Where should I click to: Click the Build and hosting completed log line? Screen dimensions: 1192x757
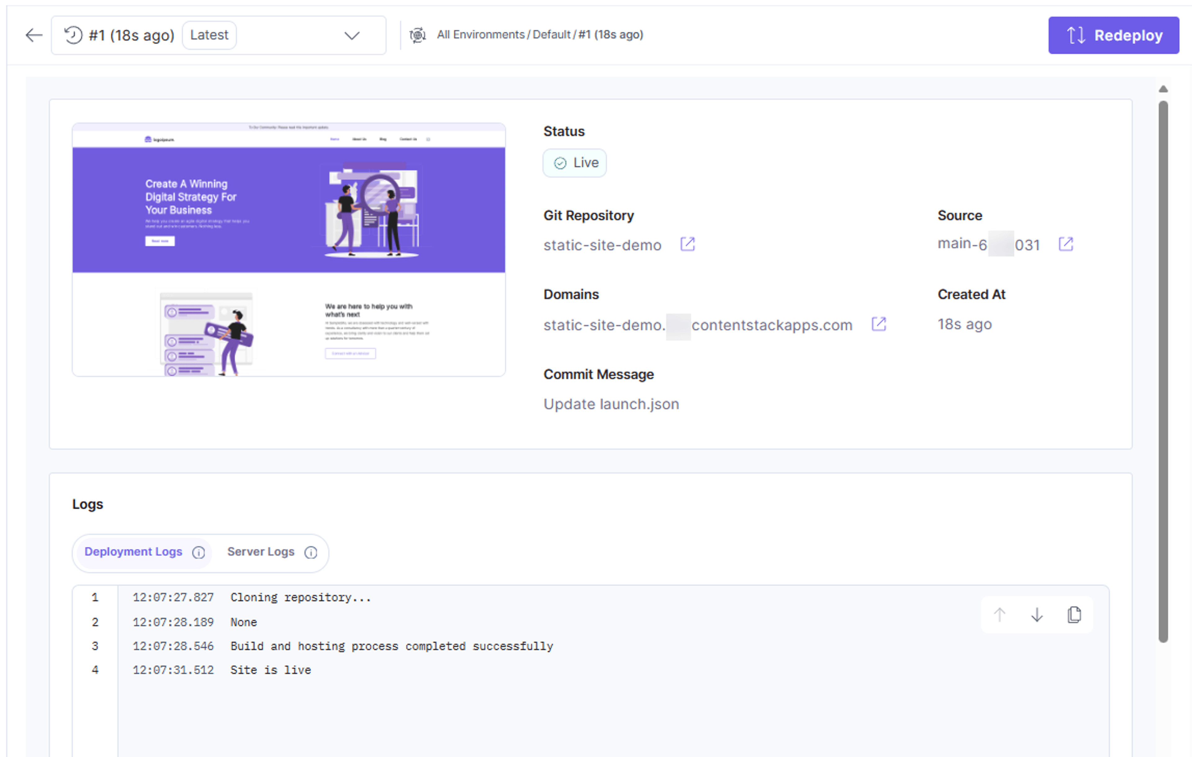pos(391,646)
